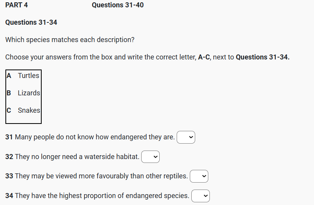
Task: Click the 'highest proportion of endangered species' statement
Action: [102, 196]
